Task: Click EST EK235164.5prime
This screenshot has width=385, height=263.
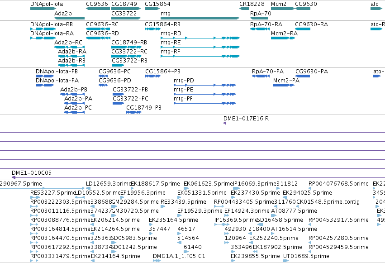Action: (x=151, y=225)
